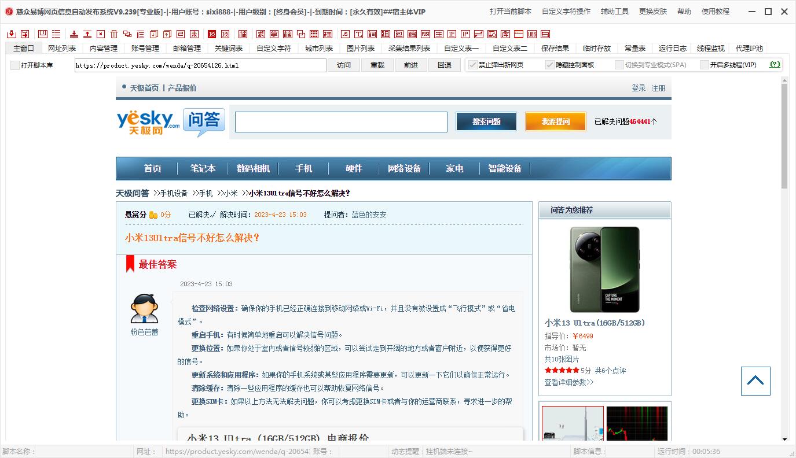Switch to the 运行日志 tab
Image resolution: width=796 pixels, height=458 pixels.
pyautogui.click(x=673, y=49)
